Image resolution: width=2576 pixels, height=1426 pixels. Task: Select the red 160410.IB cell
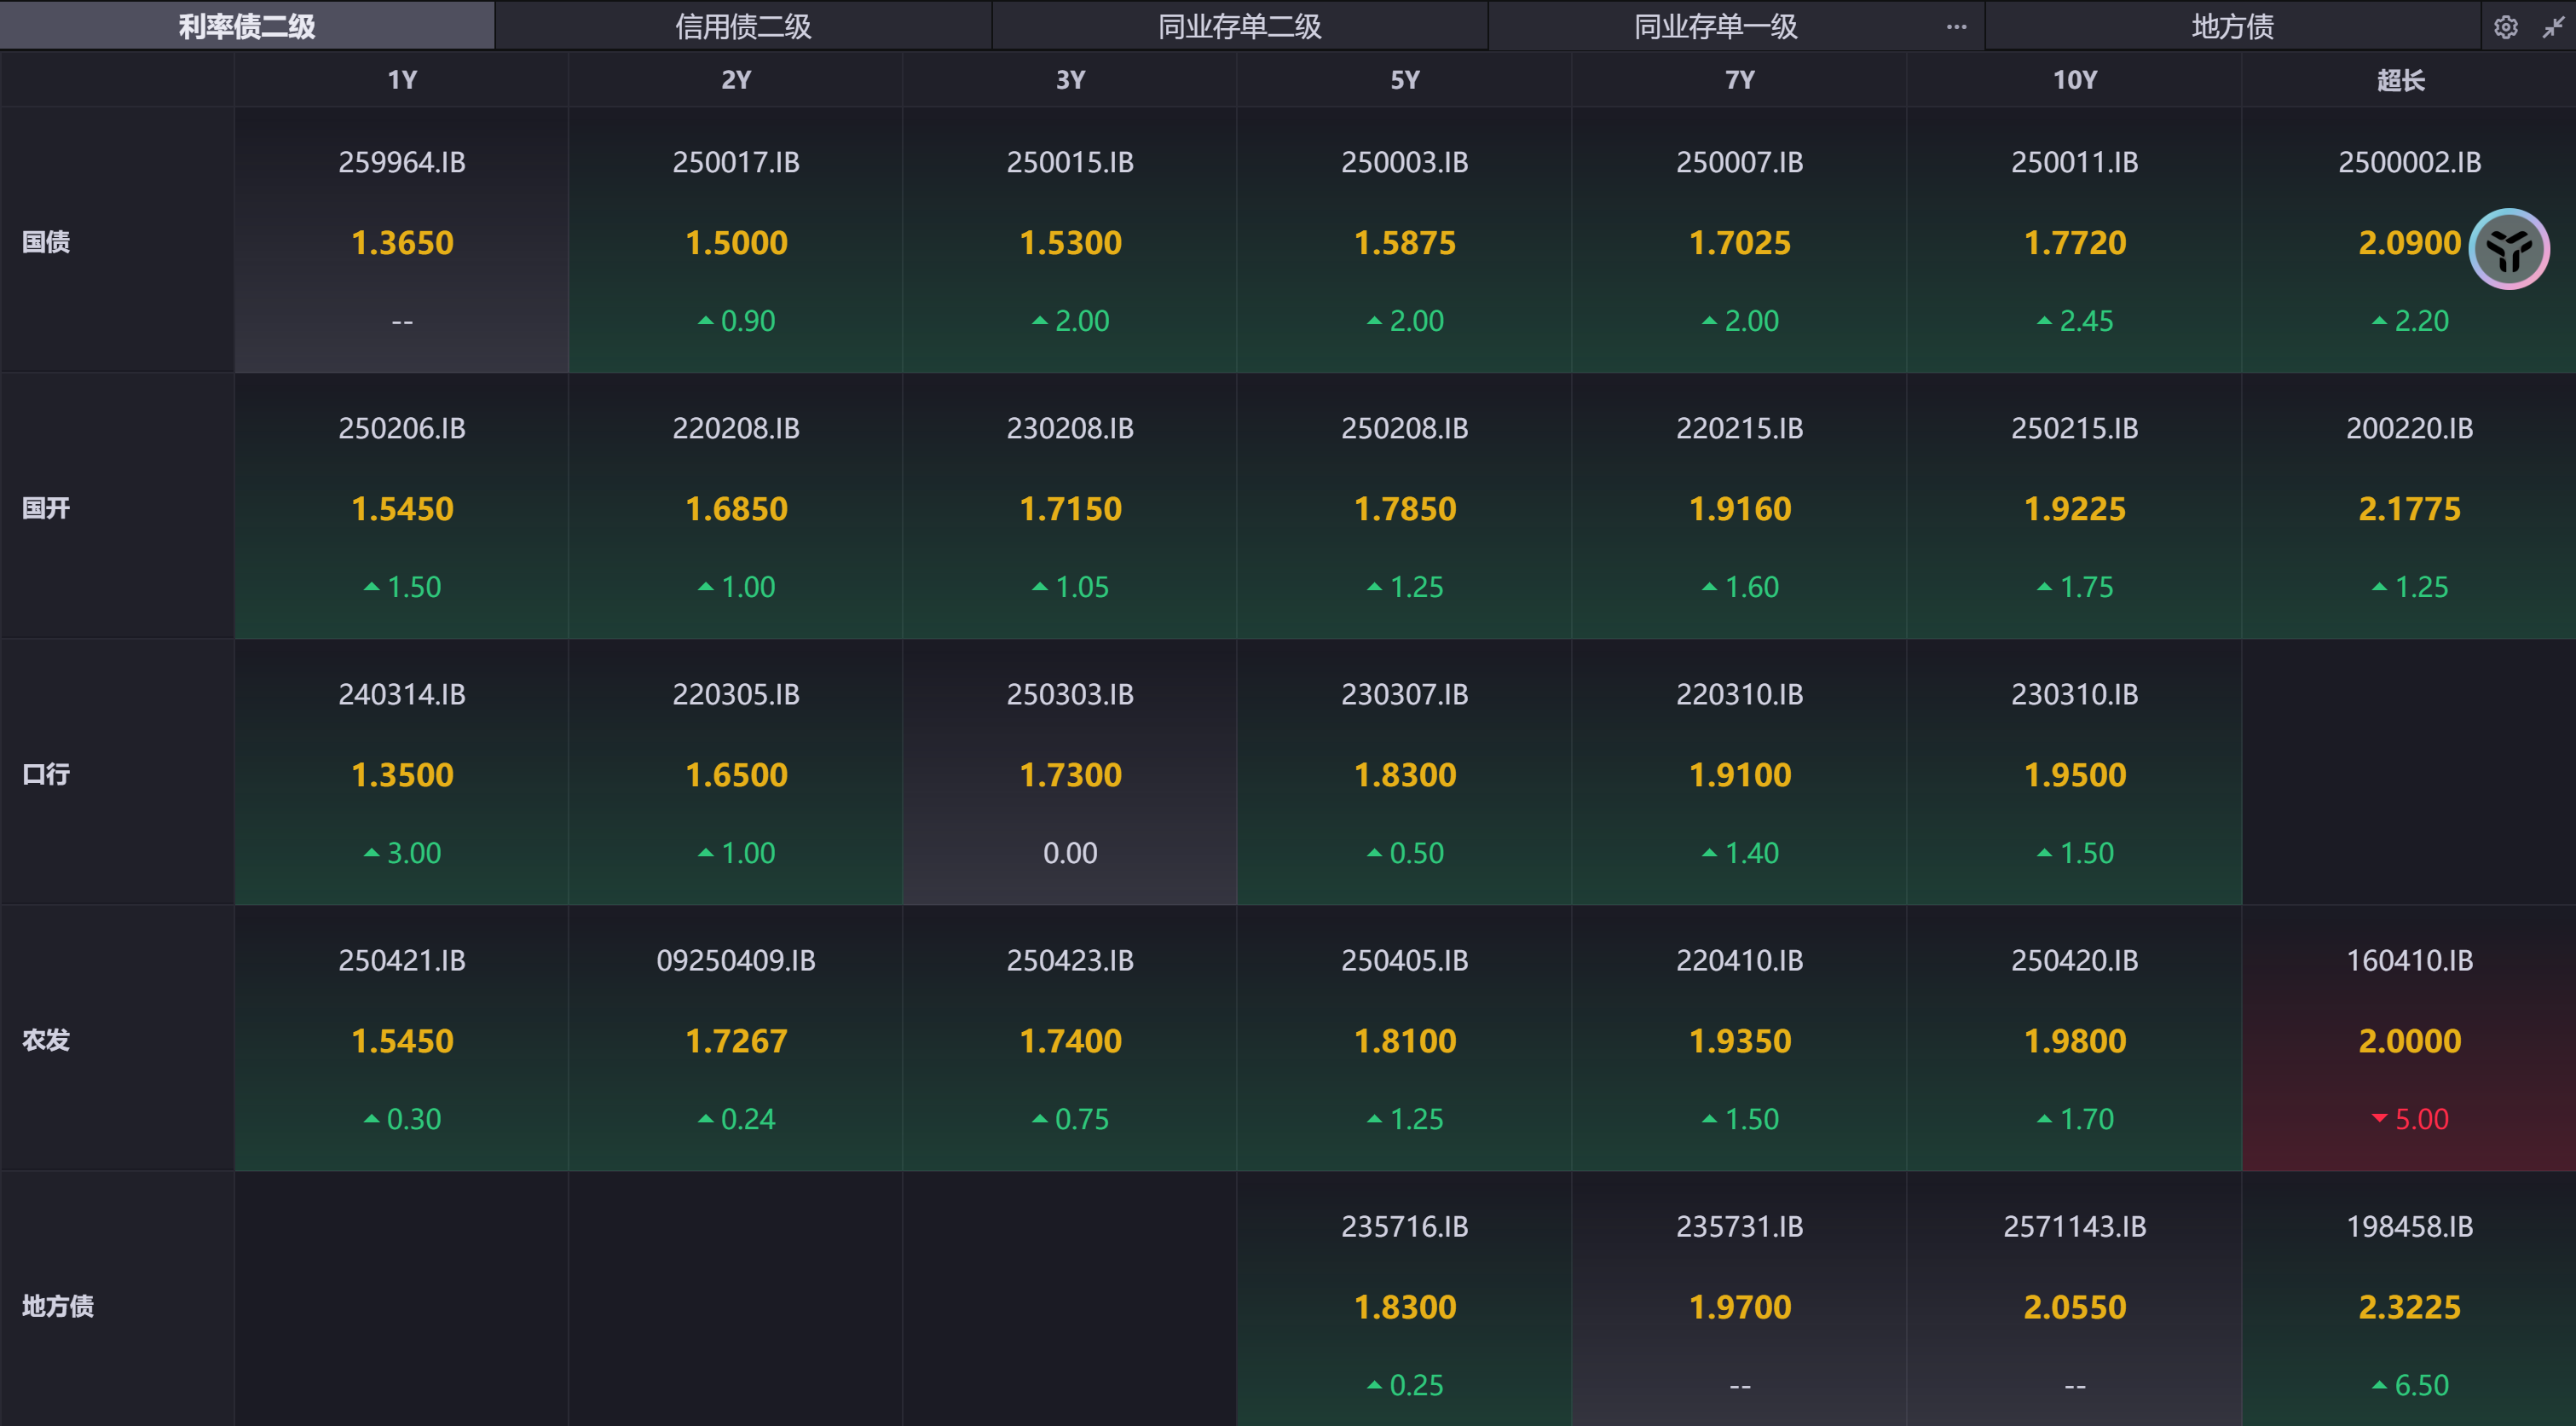(x=2408, y=1039)
